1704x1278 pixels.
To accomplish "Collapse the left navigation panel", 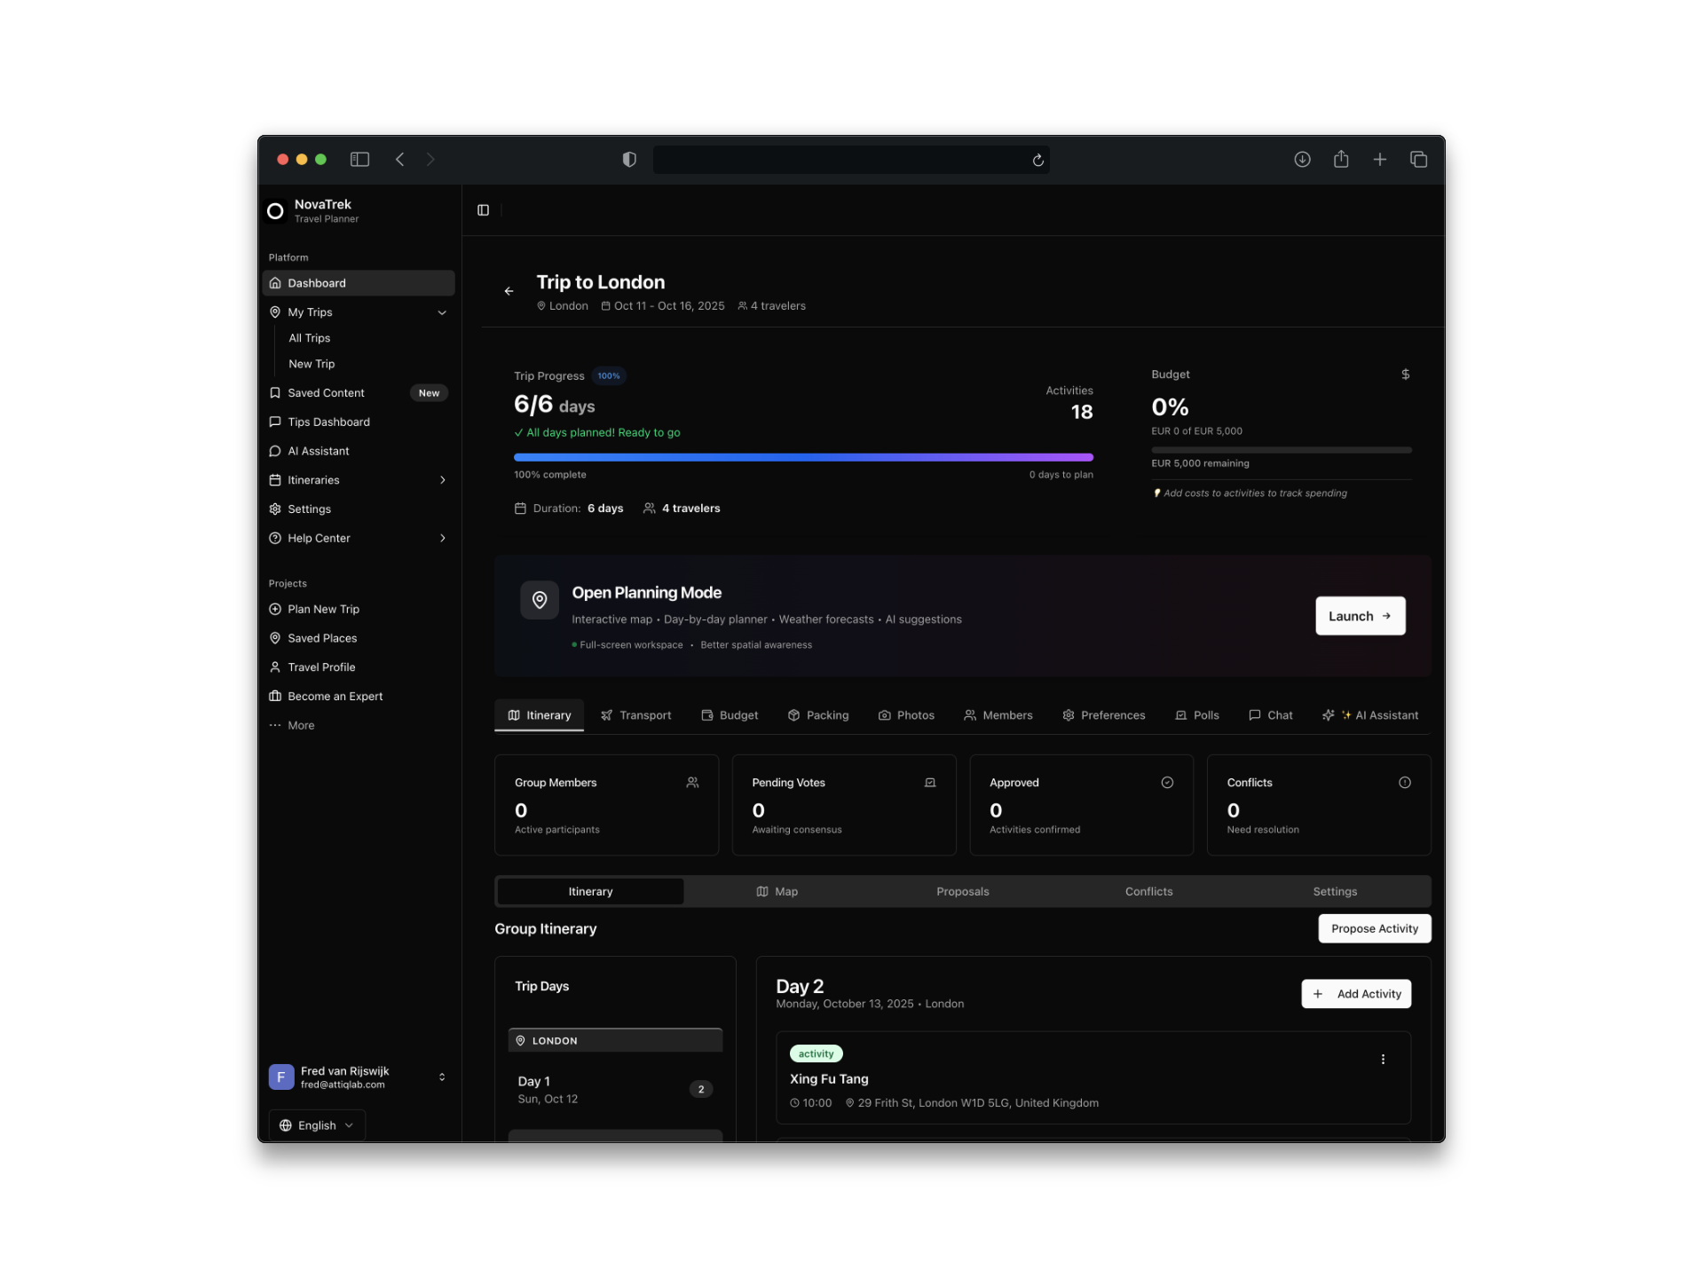I will pos(483,210).
